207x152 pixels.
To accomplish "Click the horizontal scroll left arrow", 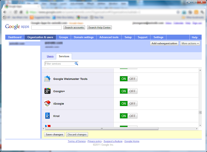I will point(43,128).
